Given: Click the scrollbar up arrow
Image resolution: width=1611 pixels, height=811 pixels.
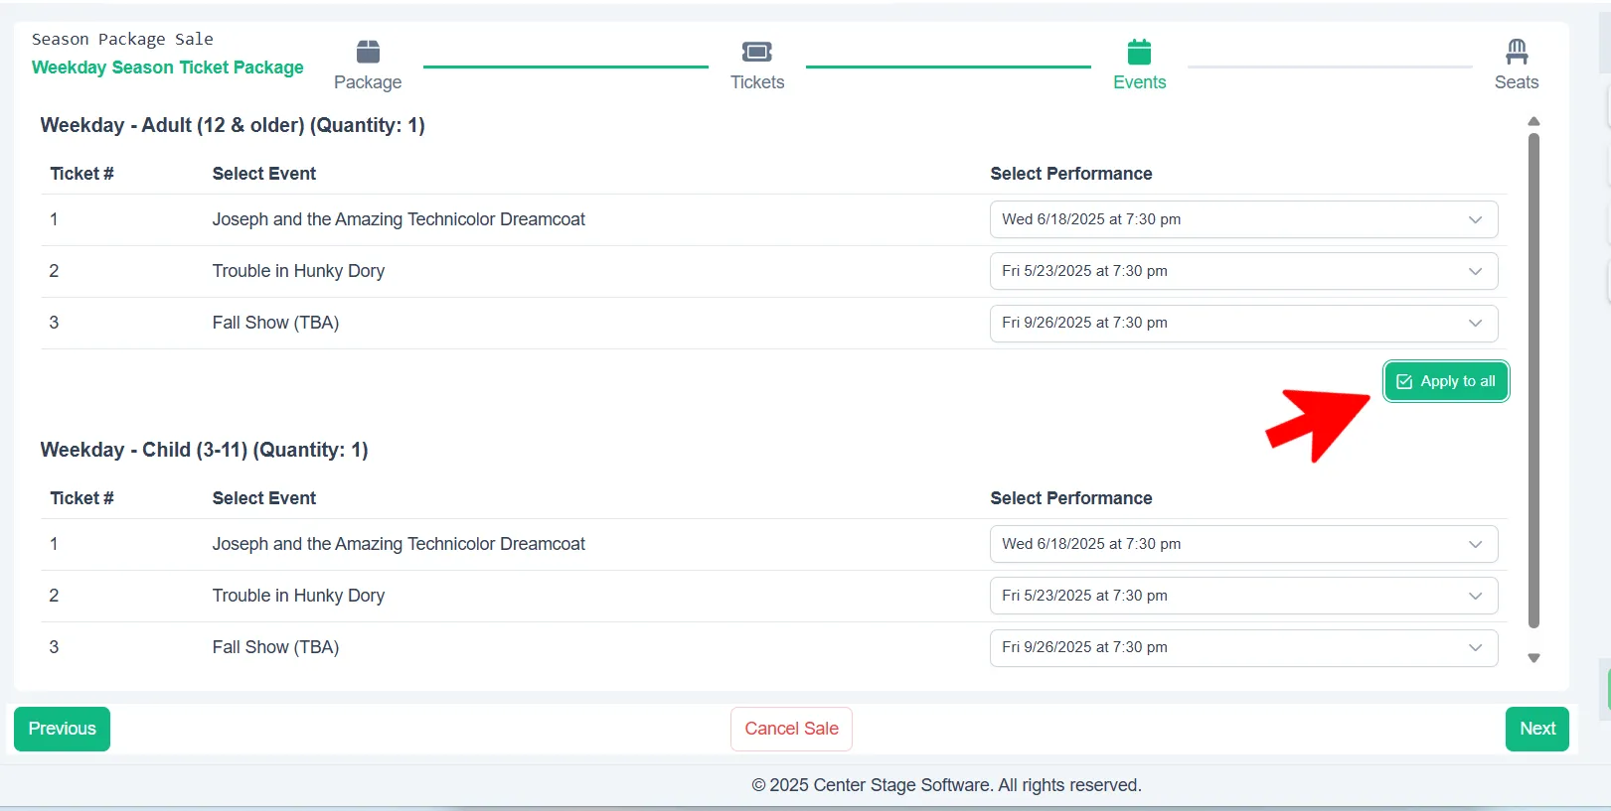Looking at the screenshot, I should tap(1533, 121).
